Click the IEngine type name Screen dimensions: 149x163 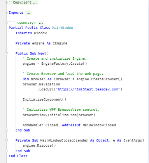[60, 43]
